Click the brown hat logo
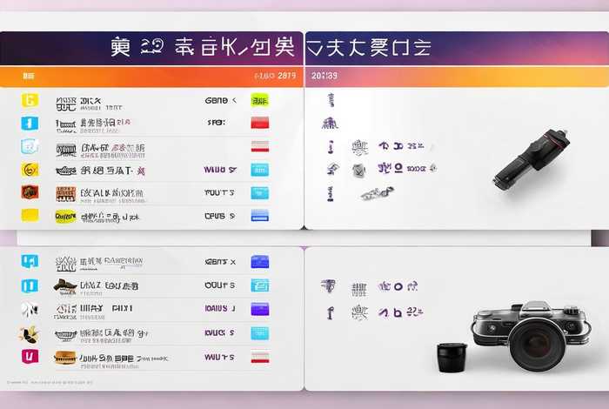Image resolution: width=609 pixels, height=409 pixels. (65, 286)
